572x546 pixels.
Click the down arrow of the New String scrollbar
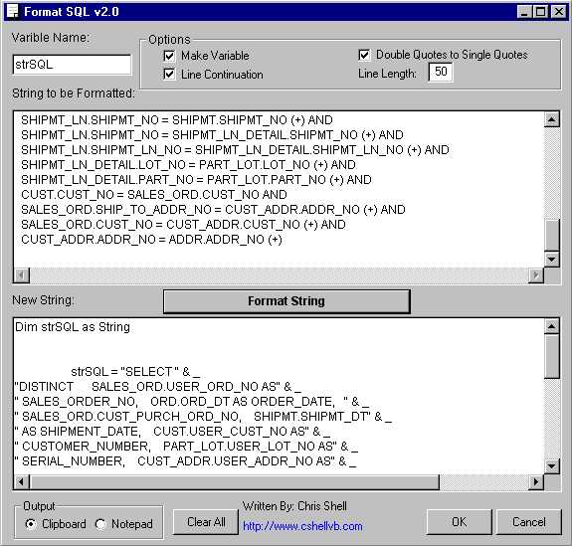coord(551,465)
